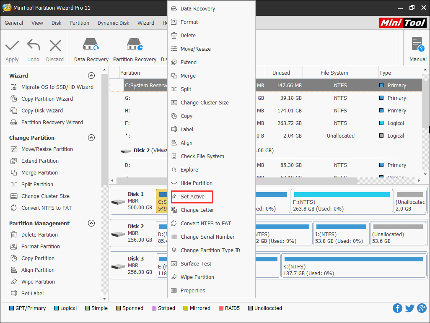Select Format in context menu
Viewport: 430px width, 323px height.
[211, 22]
